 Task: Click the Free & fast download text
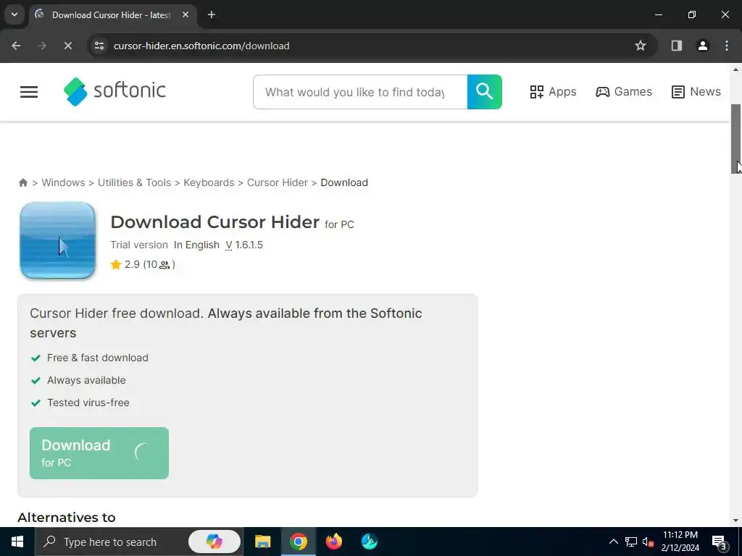(98, 358)
